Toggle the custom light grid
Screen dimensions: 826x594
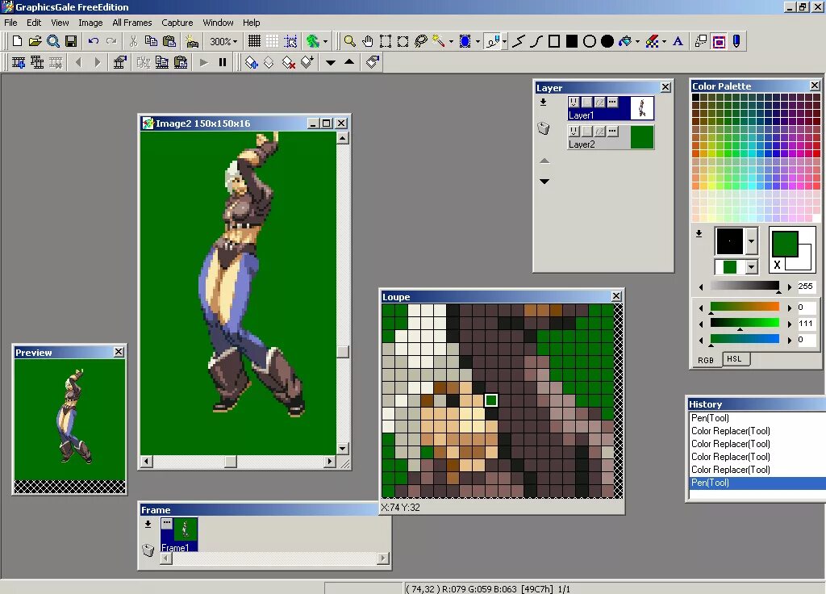coord(273,41)
